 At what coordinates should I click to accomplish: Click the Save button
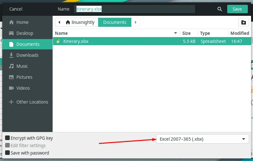click(238, 9)
